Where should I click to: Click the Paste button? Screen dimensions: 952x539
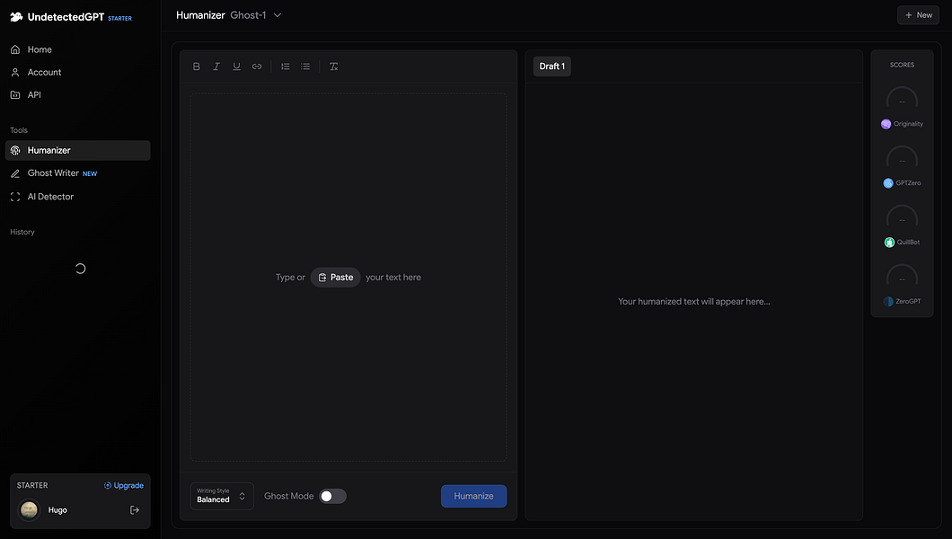coord(336,278)
